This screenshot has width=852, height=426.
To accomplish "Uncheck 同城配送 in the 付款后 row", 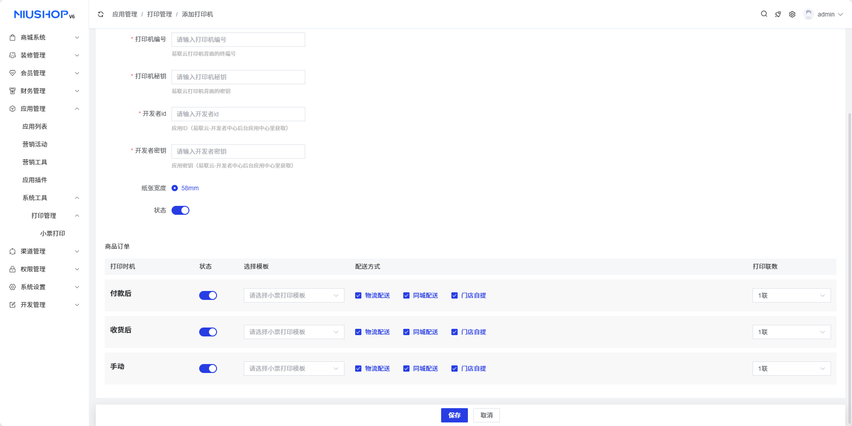I will [x=406, y=295].
